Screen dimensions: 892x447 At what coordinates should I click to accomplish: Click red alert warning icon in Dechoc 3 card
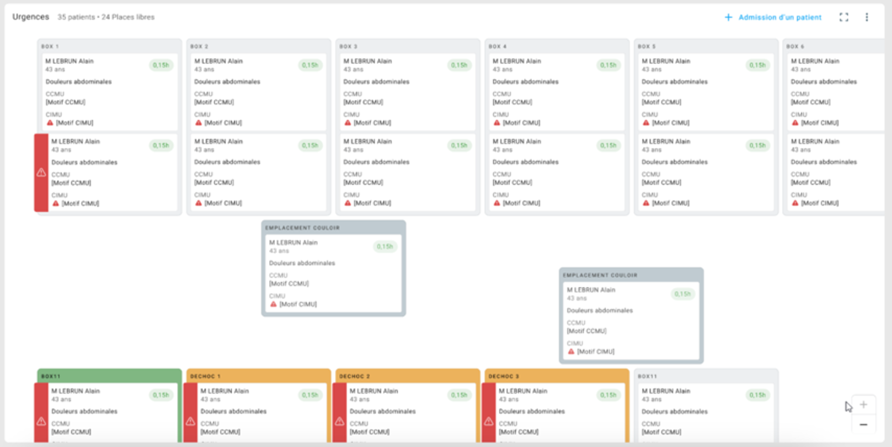[x=489, y=421]
